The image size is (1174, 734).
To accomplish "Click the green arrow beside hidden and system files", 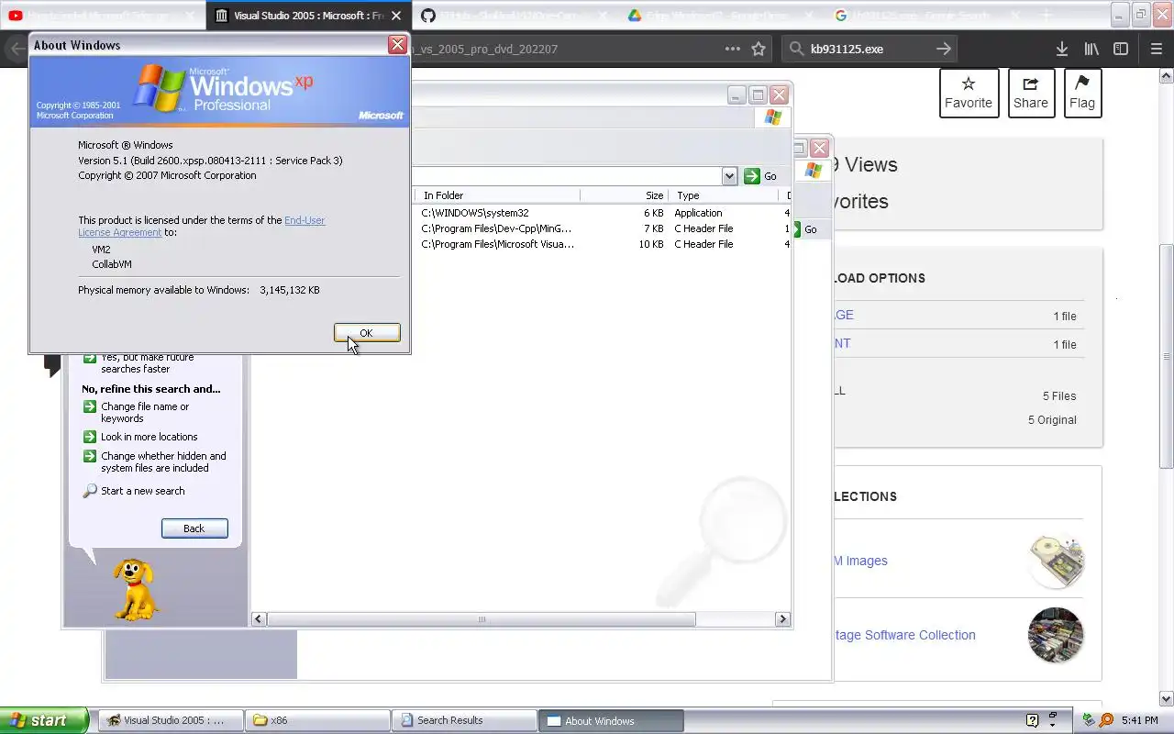I will 90,456.
